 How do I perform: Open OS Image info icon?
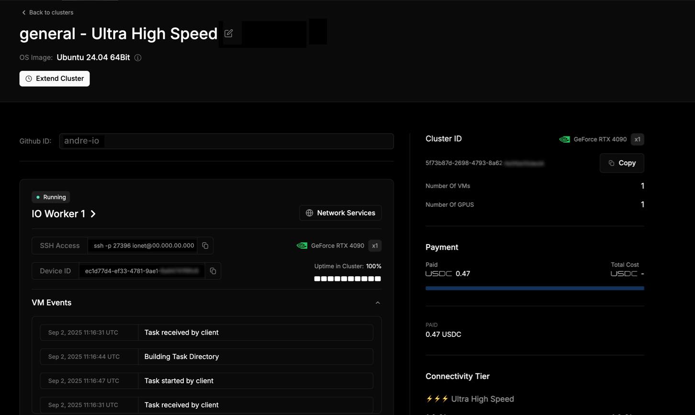(x=138, y=58)
